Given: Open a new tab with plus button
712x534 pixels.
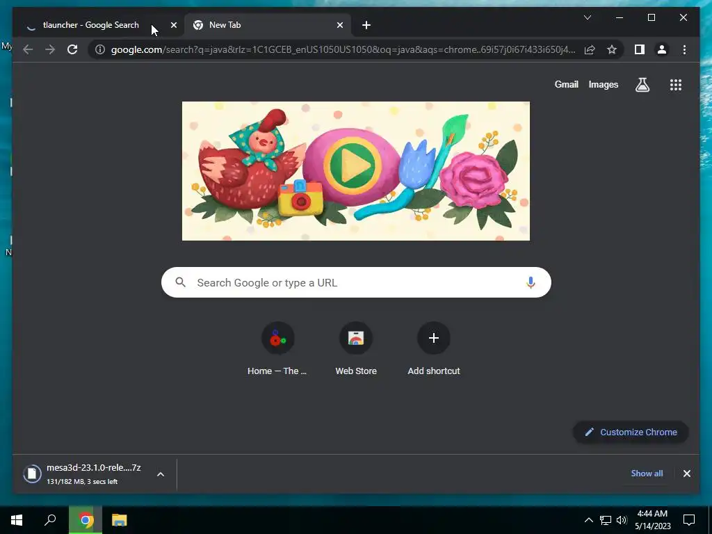Looking at the screenshot, I should 366,25.
